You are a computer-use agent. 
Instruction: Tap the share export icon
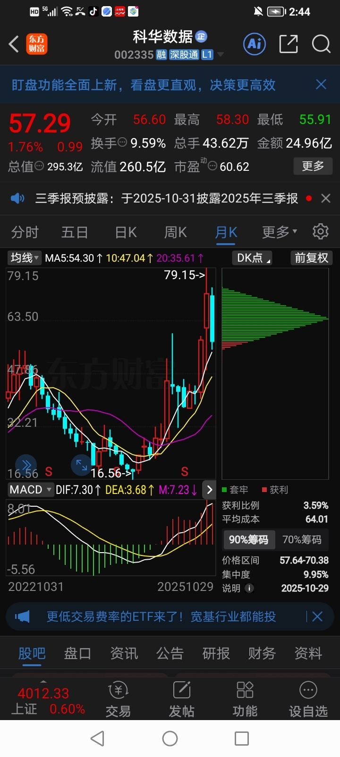pyautogui.click(x=289, y=44)
